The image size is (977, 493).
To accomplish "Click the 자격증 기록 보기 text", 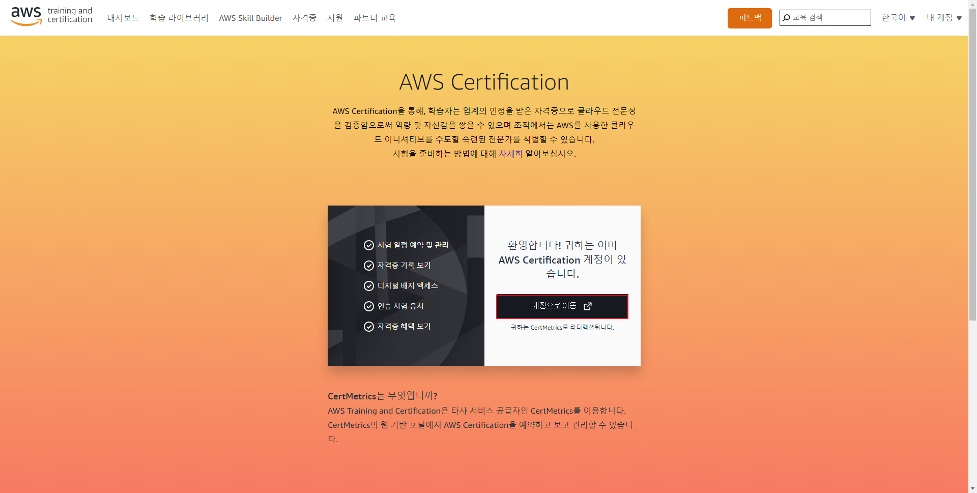I will 404,266.
